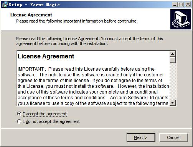Image resolution: width=193 pixels, height=147 pixels.
Task: Click the license text scrollbar thumb
Action: pos(173,60)
